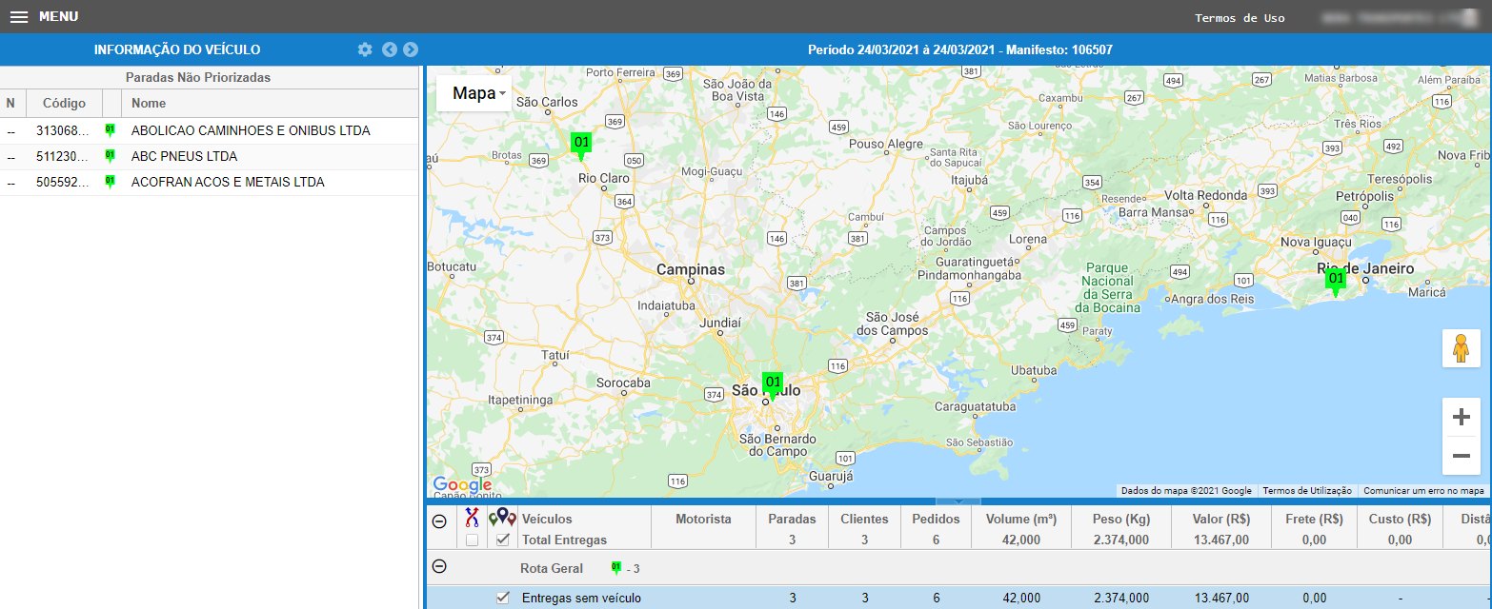Click the N column header
The image size is (1492, 609).
coord(11,103)
